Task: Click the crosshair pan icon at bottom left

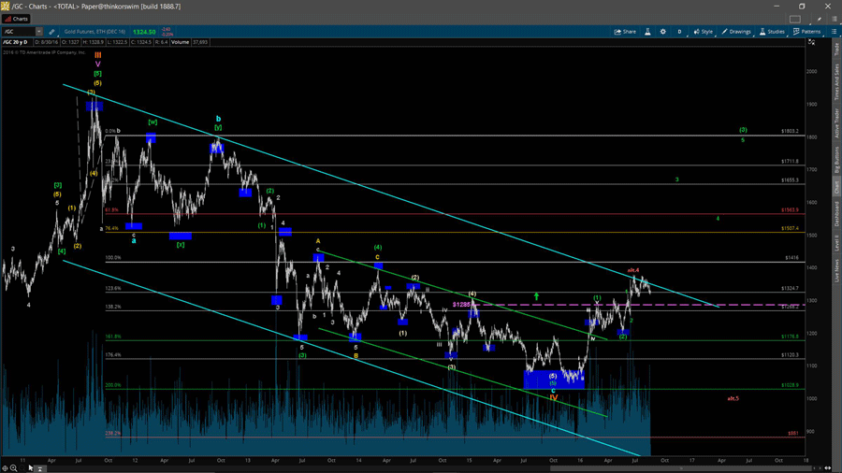Action: coord(6,467)
